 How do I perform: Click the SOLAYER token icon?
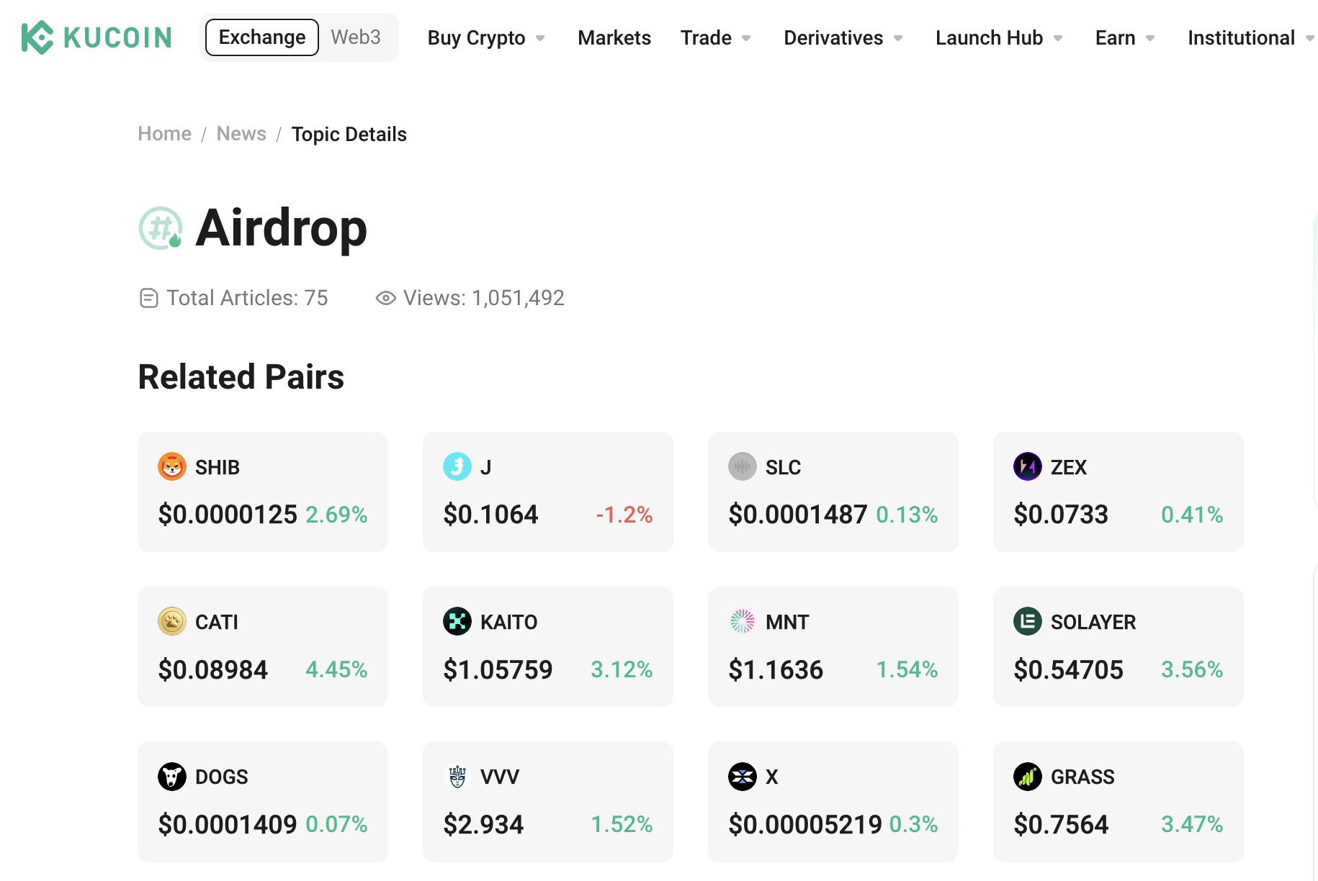coord(1027,622)
